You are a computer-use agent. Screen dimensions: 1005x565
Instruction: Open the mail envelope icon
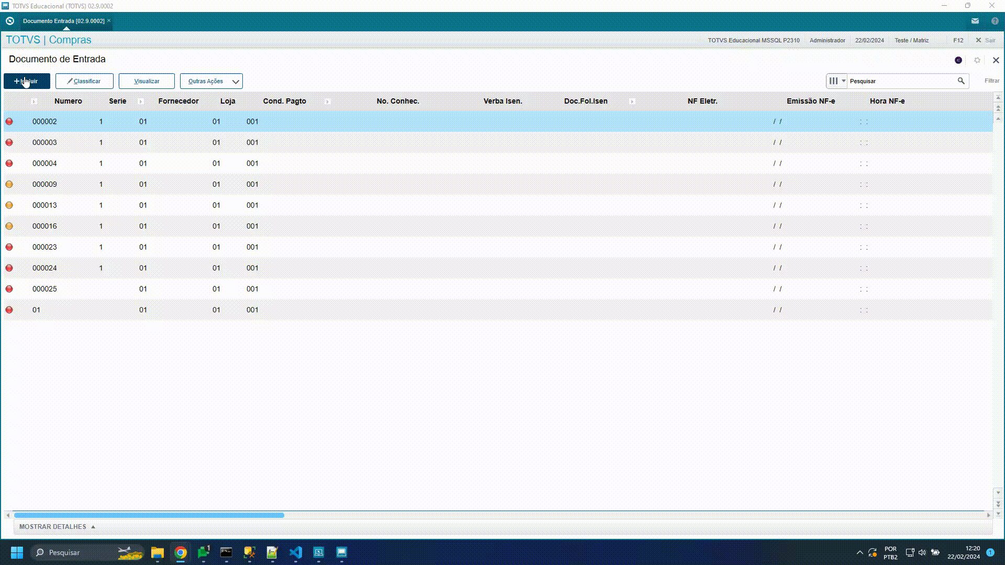pyautogui.click(x=975, y=21)
